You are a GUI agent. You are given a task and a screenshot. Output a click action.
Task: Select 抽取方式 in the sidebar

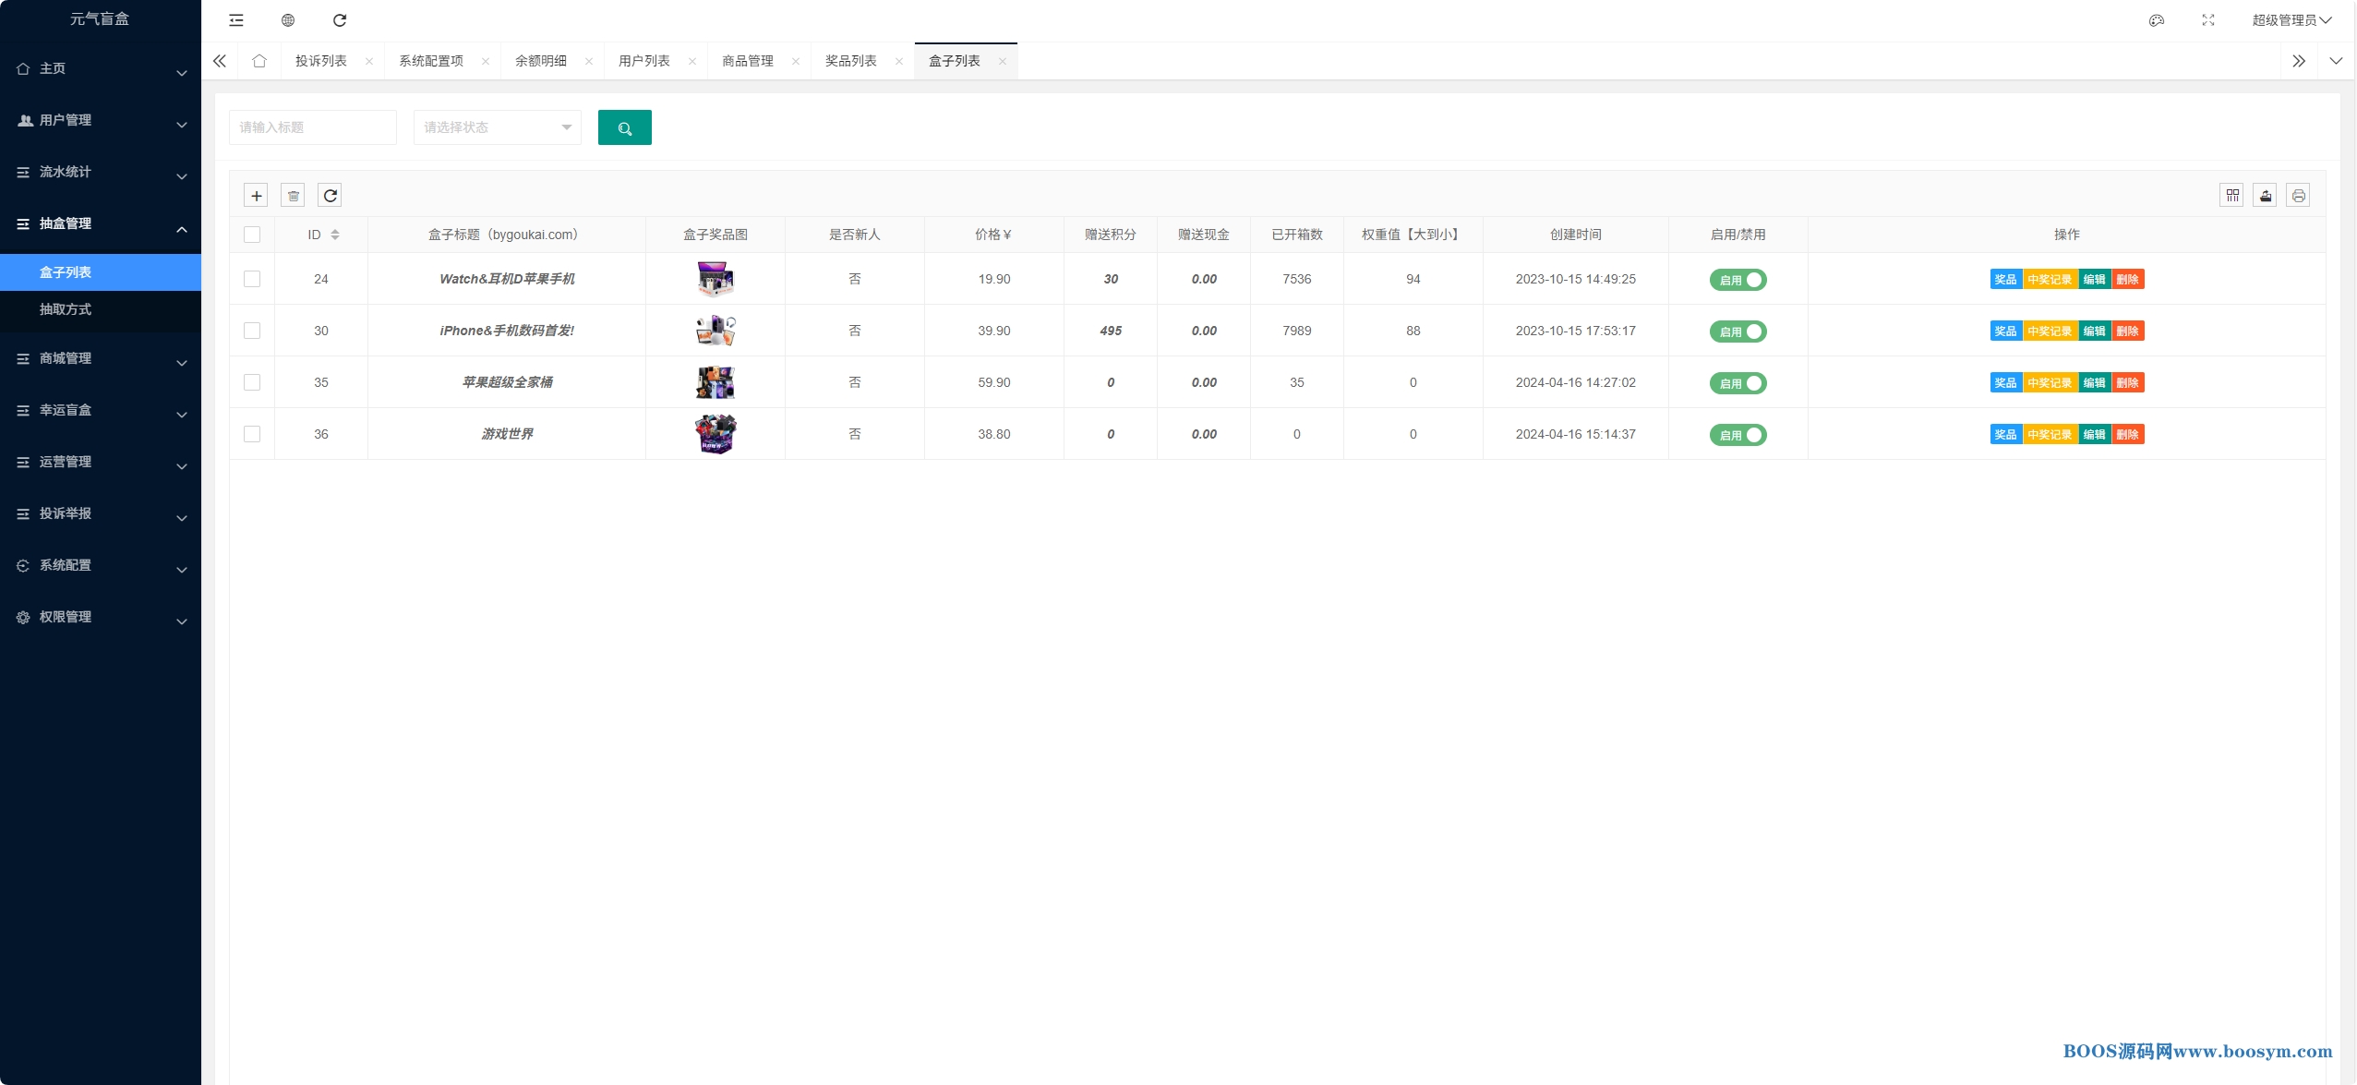pos(66,309)
